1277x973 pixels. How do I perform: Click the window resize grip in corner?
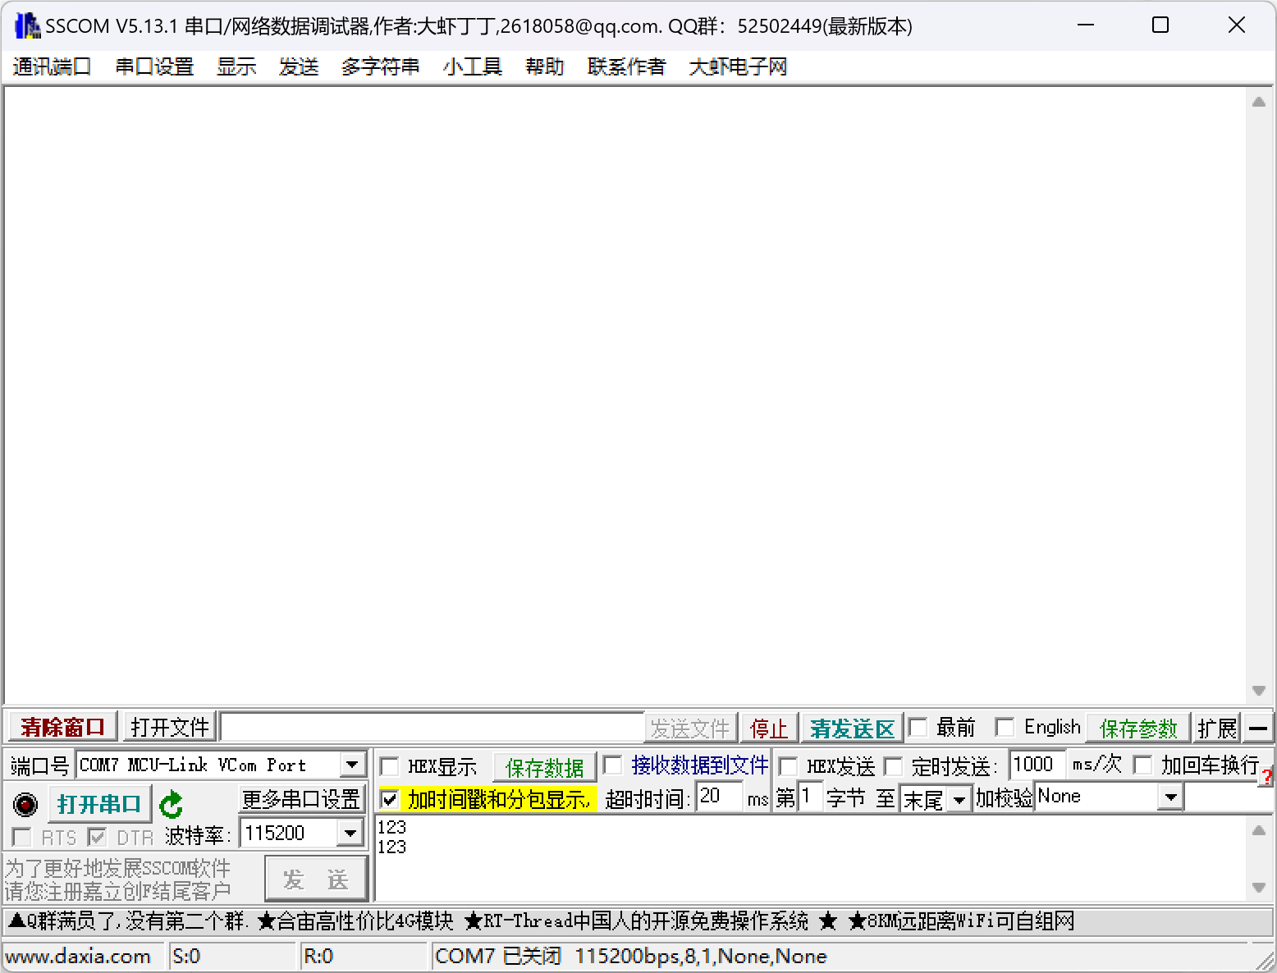pos(1264,960)
